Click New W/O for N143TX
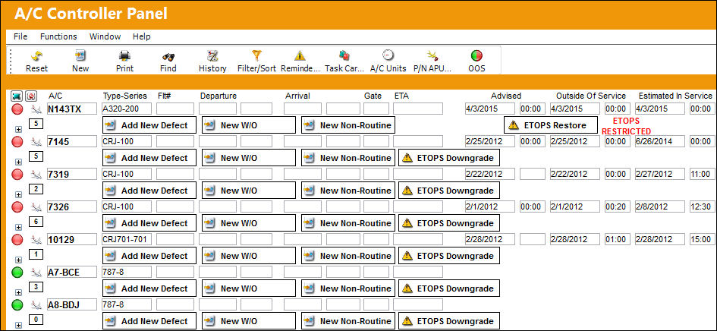Image resolution: width=717 pixels, height=331 pixels. point(249,125)
